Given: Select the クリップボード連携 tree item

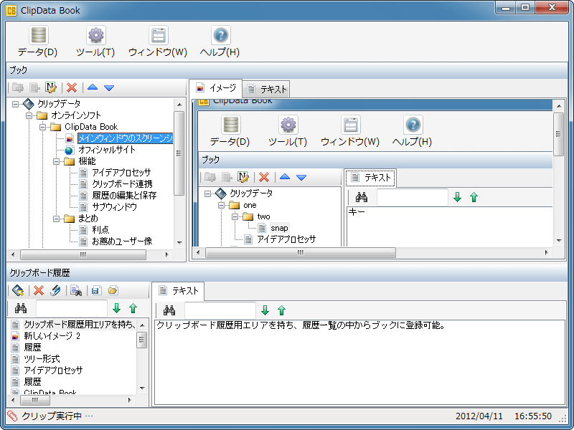Looking at the screenshot, I should (x=122, y=184).
